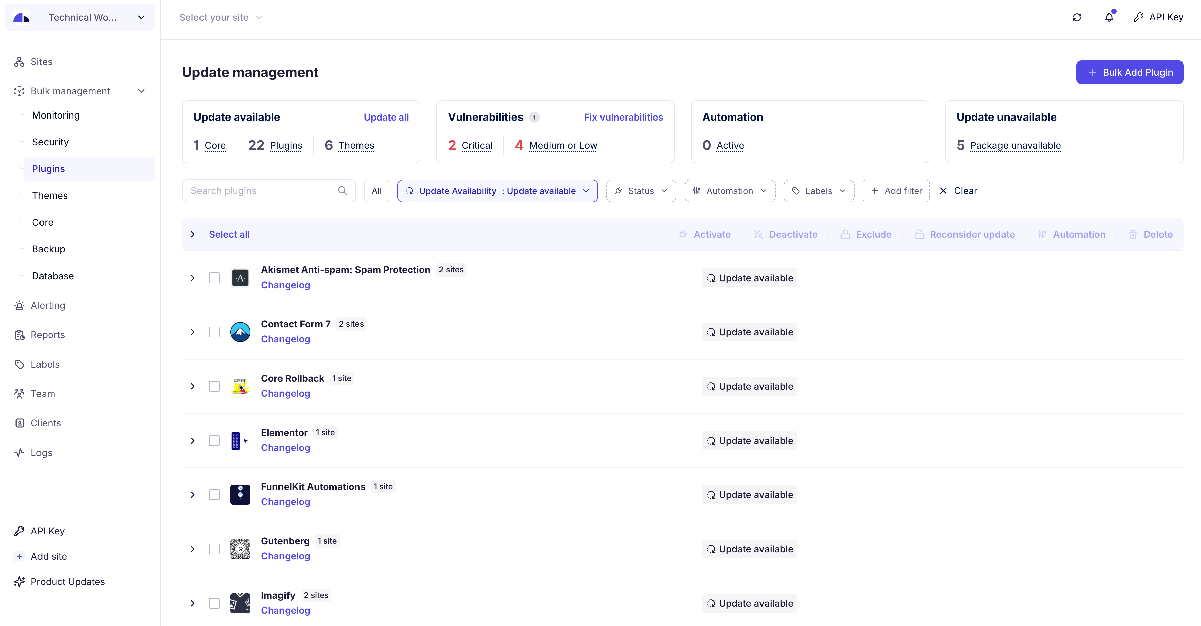Image resolution: width=1201 pixels, height=626 pixels.
Task: Collapse the Bulk management section
Action: pyautogui.click(x=141, y=91)
